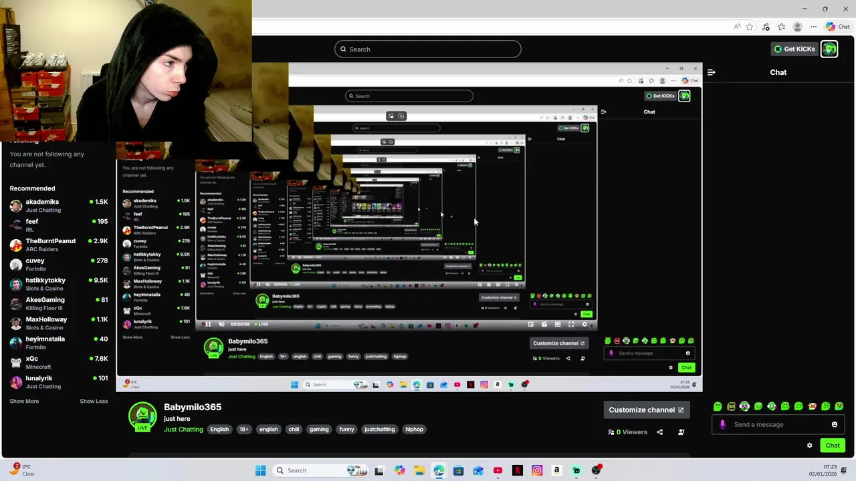Click the user icon beside share
856x481 pixels.
[x=681, y=432]
